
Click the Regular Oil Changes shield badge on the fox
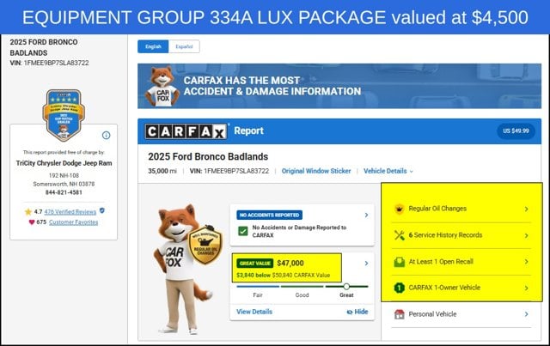[205, 245]
